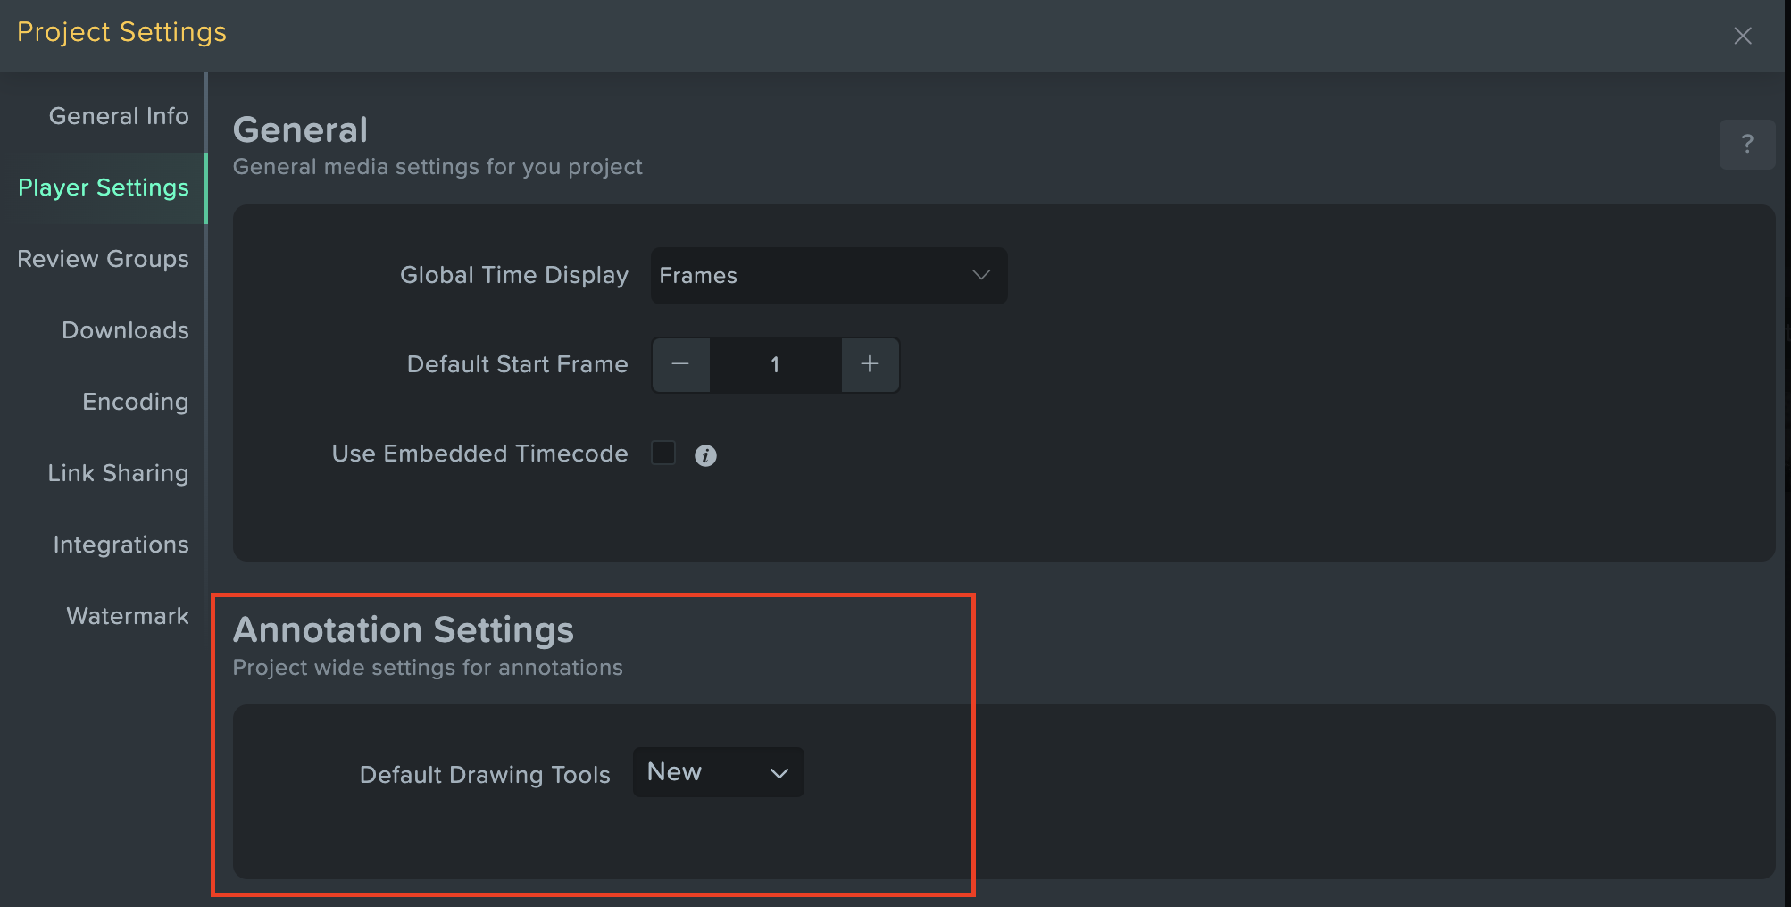Open the Default Drawing Tools dropdown
The height and width of the screenshot is (907, 1791).
coord(717,771)
